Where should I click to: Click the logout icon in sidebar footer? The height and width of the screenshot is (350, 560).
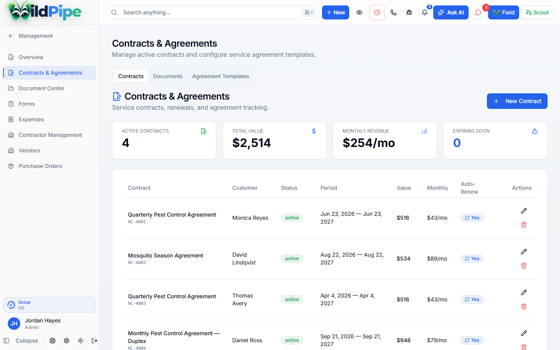tap(94, 341)
